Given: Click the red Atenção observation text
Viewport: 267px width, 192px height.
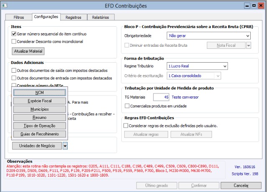Looking at the screenshot, I should [x=113, y=171].
